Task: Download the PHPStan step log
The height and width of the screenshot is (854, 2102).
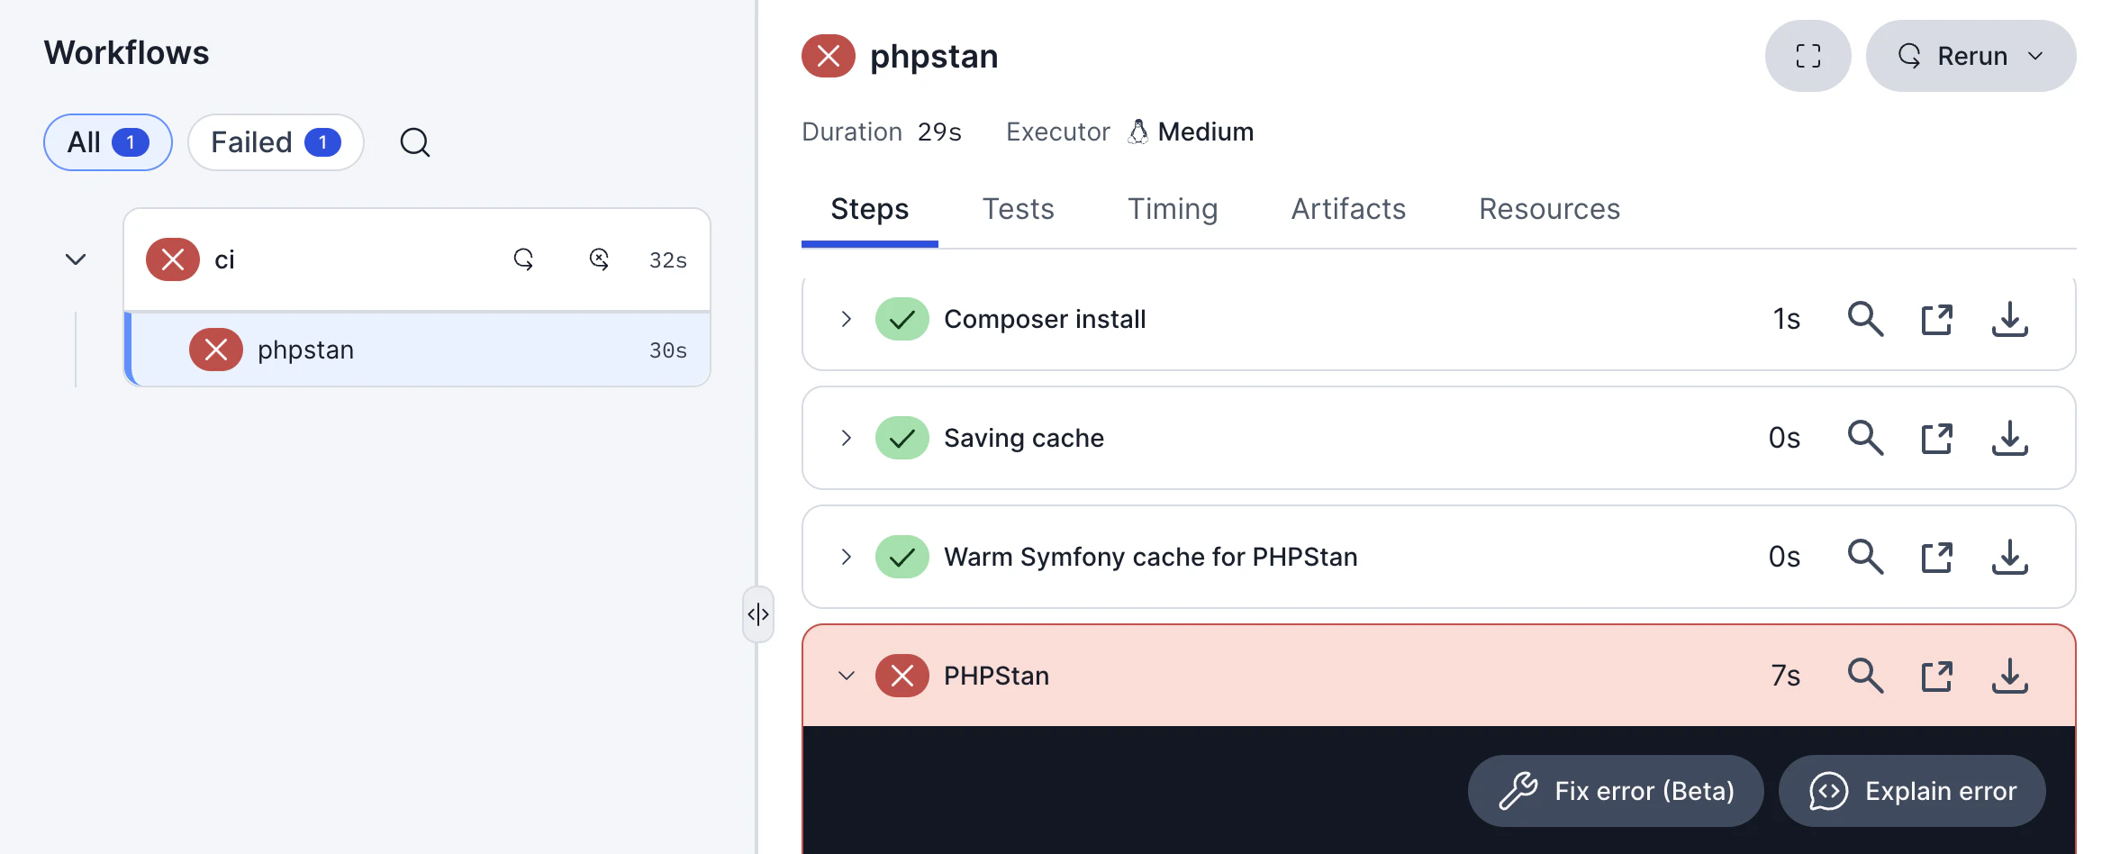Action: tap(2009, 676)
